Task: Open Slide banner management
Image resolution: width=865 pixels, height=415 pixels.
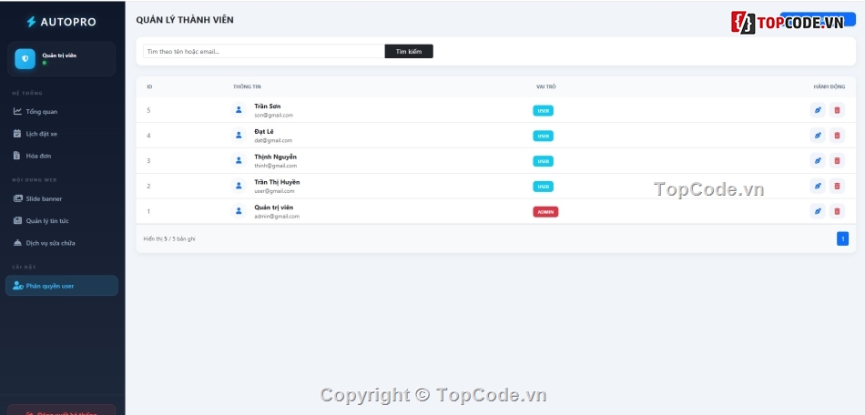Action: click(x=61, y=198)
